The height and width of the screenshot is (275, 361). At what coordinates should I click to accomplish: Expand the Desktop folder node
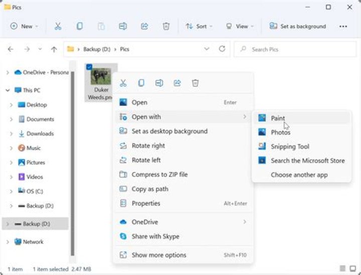point(11,105)
